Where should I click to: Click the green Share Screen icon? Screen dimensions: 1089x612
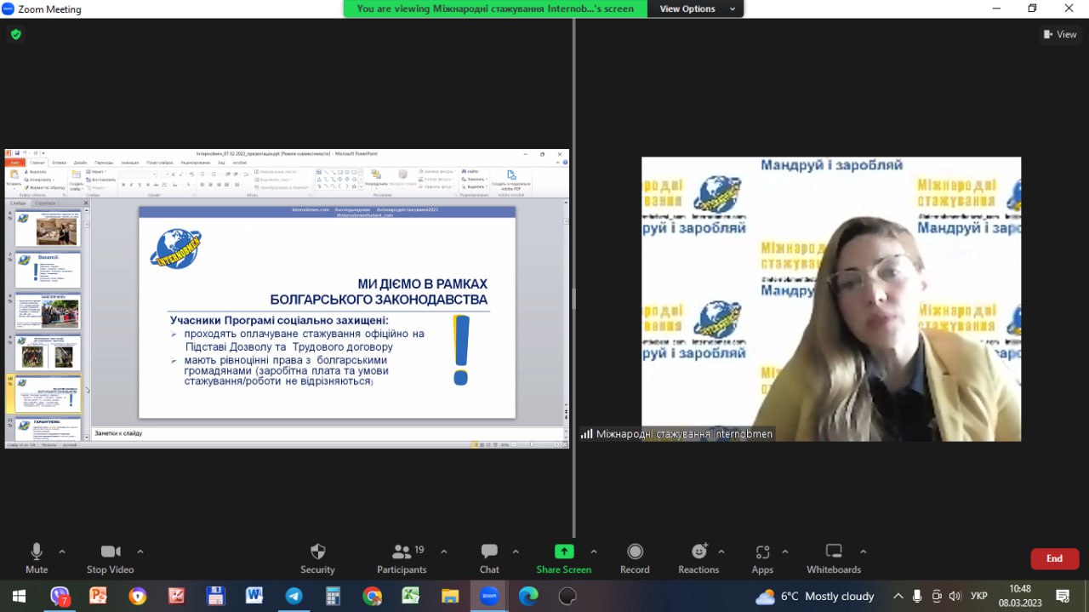[563, 552]
